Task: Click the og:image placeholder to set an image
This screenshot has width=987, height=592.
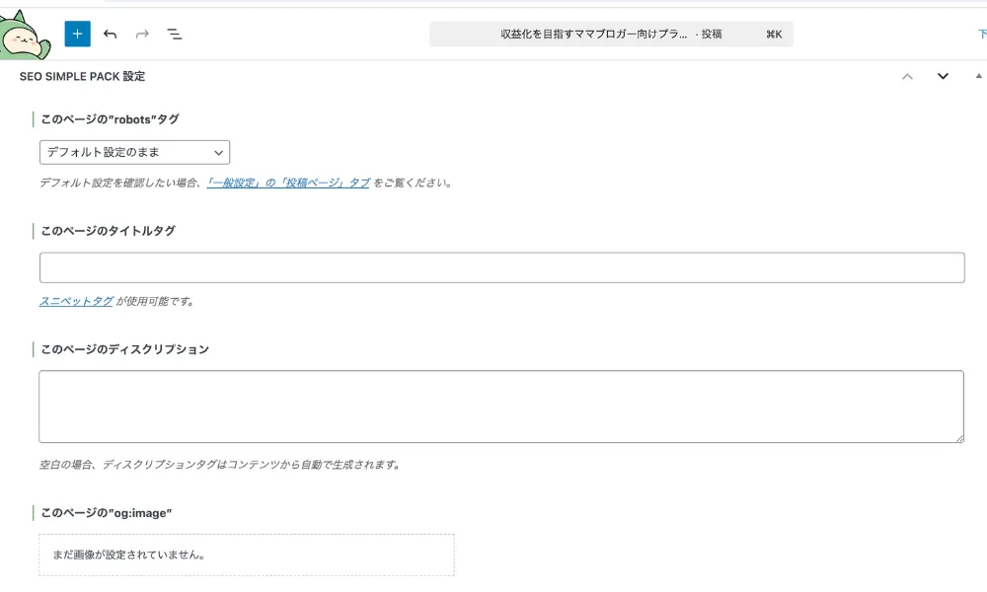Action: coord(246,554)
